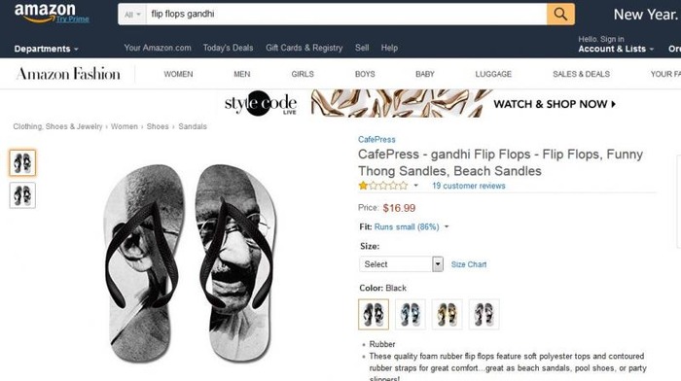Expand the Fit Runs small dropdown arrow
The image size is (681, 381).
click(447, 227)
